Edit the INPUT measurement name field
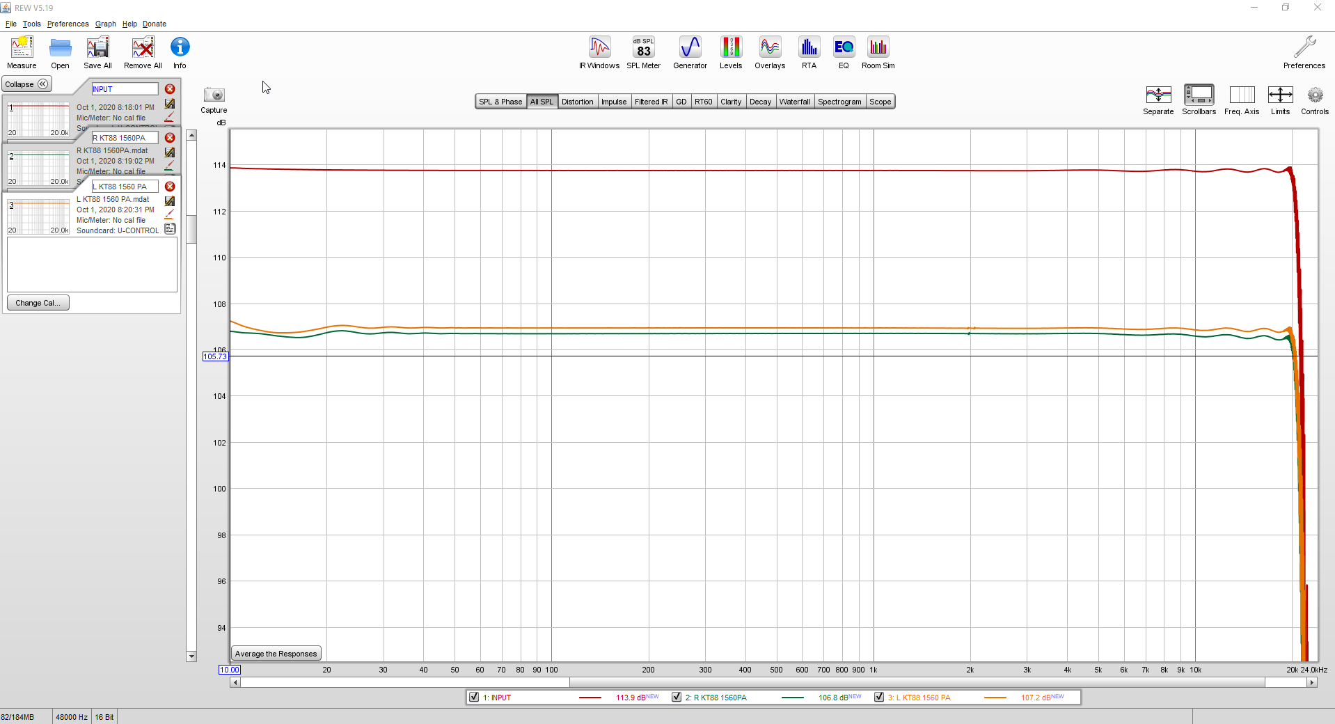 125,89
